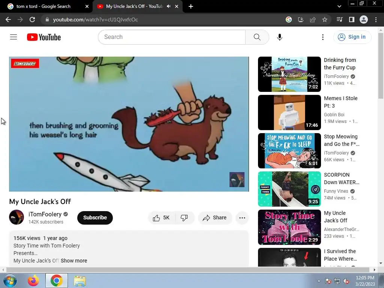
Task: Open more actions ellipsis under video
Action: tap(242, 218)
